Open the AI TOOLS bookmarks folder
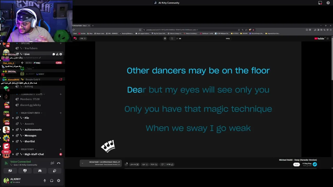The height and width of the screenshot is (187, 333). click(235, 34)
